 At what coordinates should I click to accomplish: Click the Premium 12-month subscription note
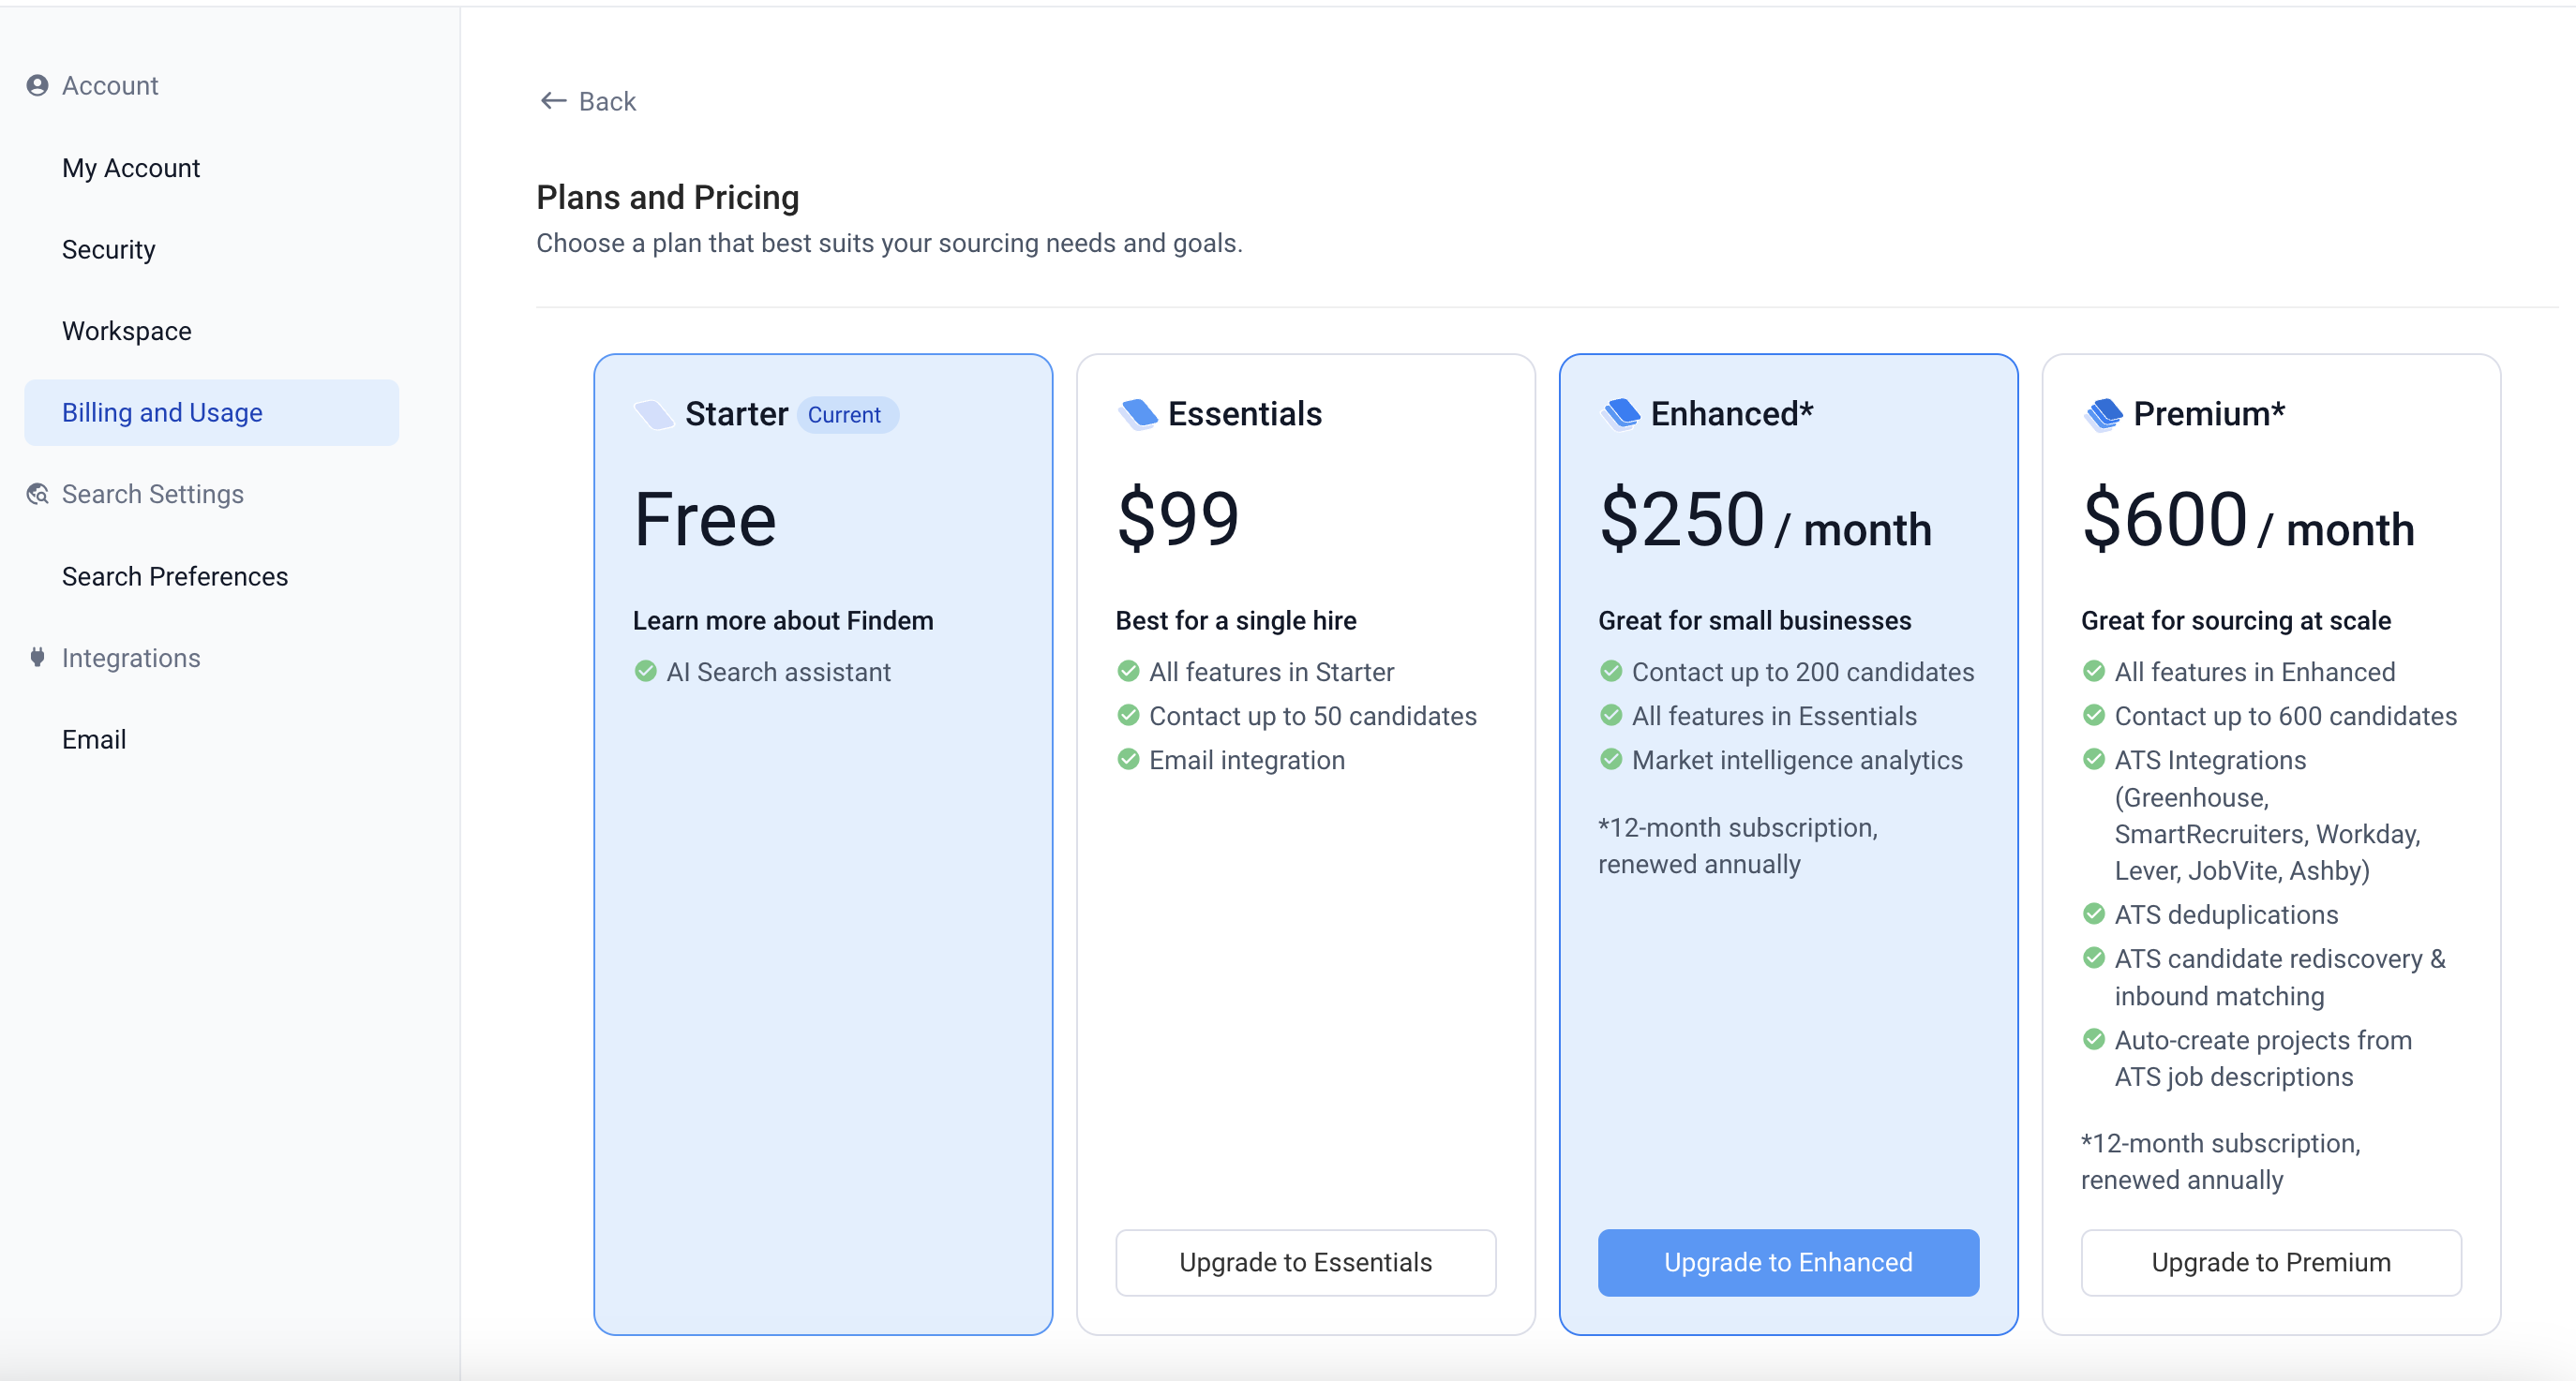2221,1162
